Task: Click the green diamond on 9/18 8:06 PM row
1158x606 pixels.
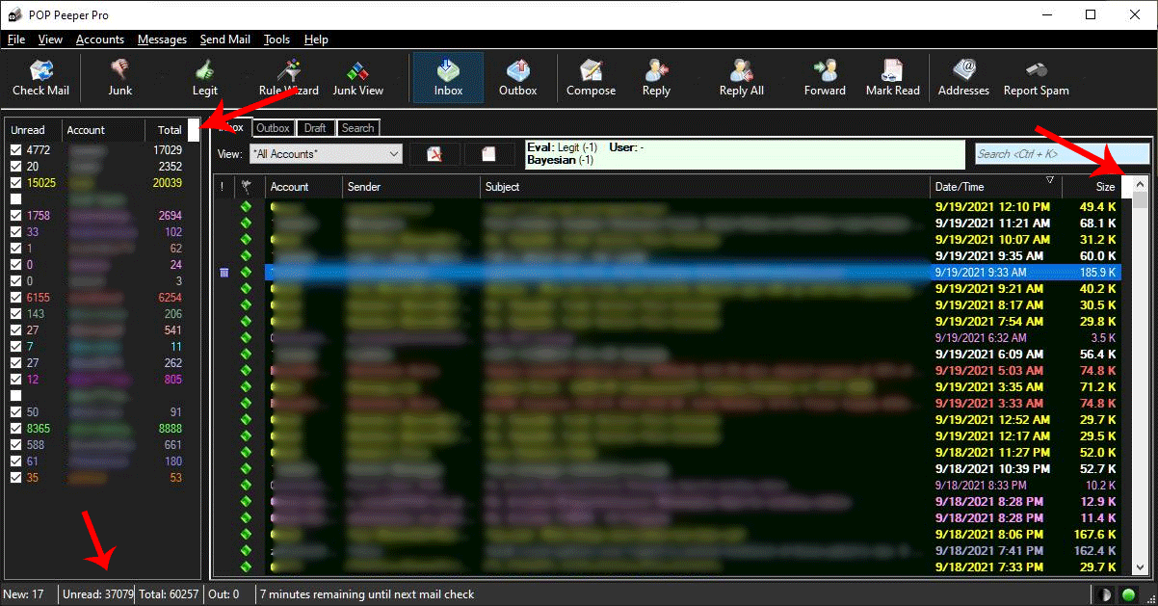Action: (x=246, y=535)
